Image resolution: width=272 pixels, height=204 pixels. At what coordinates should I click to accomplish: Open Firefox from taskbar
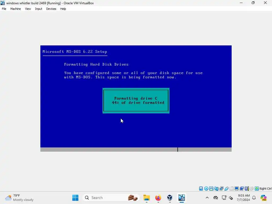pyautogui.click(x=158, y=198)
